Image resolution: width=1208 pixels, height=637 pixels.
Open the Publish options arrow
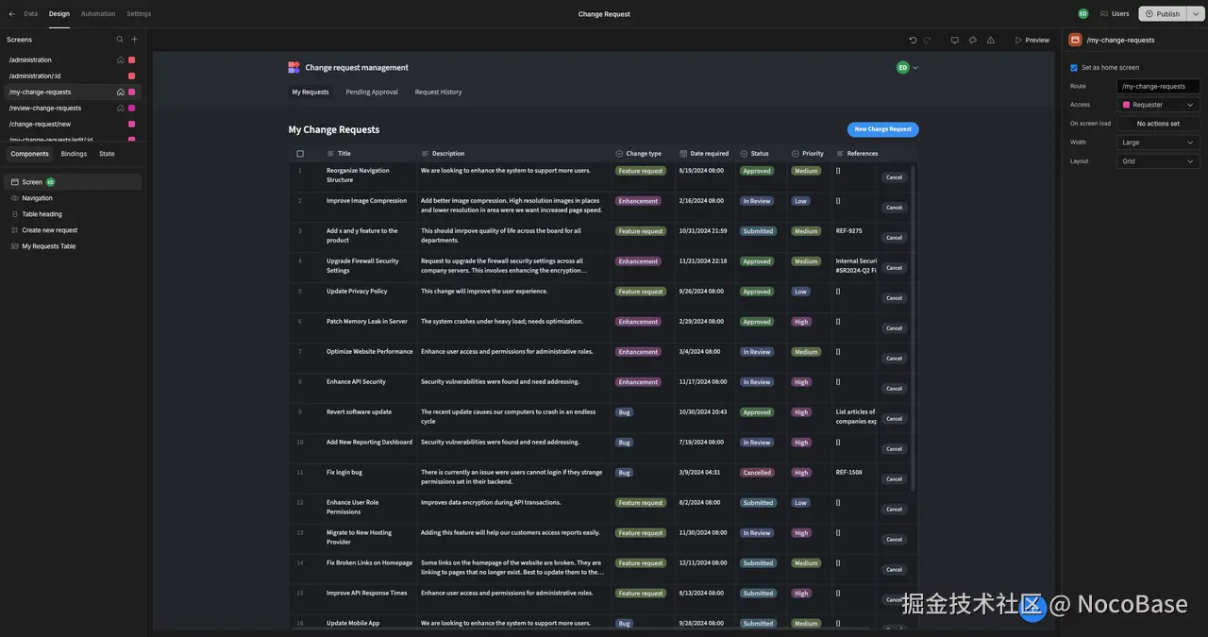pos(1195,14)
